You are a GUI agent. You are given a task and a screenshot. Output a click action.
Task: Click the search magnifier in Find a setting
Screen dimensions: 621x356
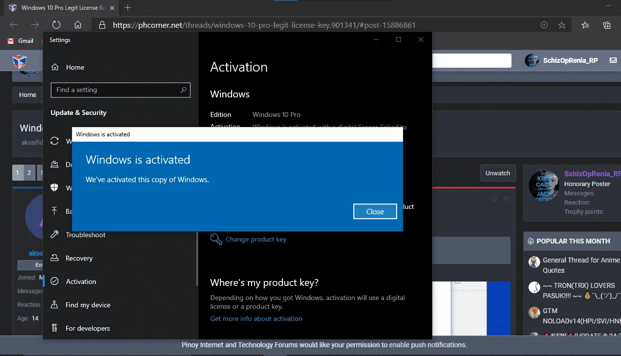pos(183,90)
